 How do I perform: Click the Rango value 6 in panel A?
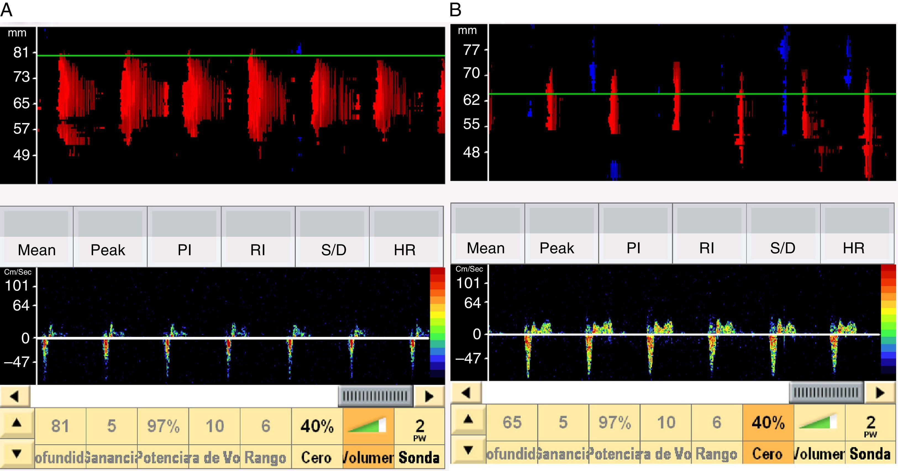click(x=266, y=427)
